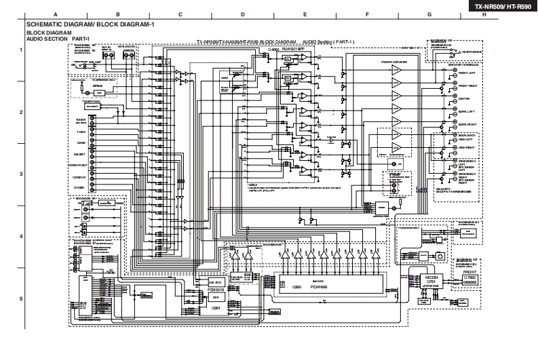Click column header D in the grid
Viewport: 538px width, 348px height.
click(242, 14)
